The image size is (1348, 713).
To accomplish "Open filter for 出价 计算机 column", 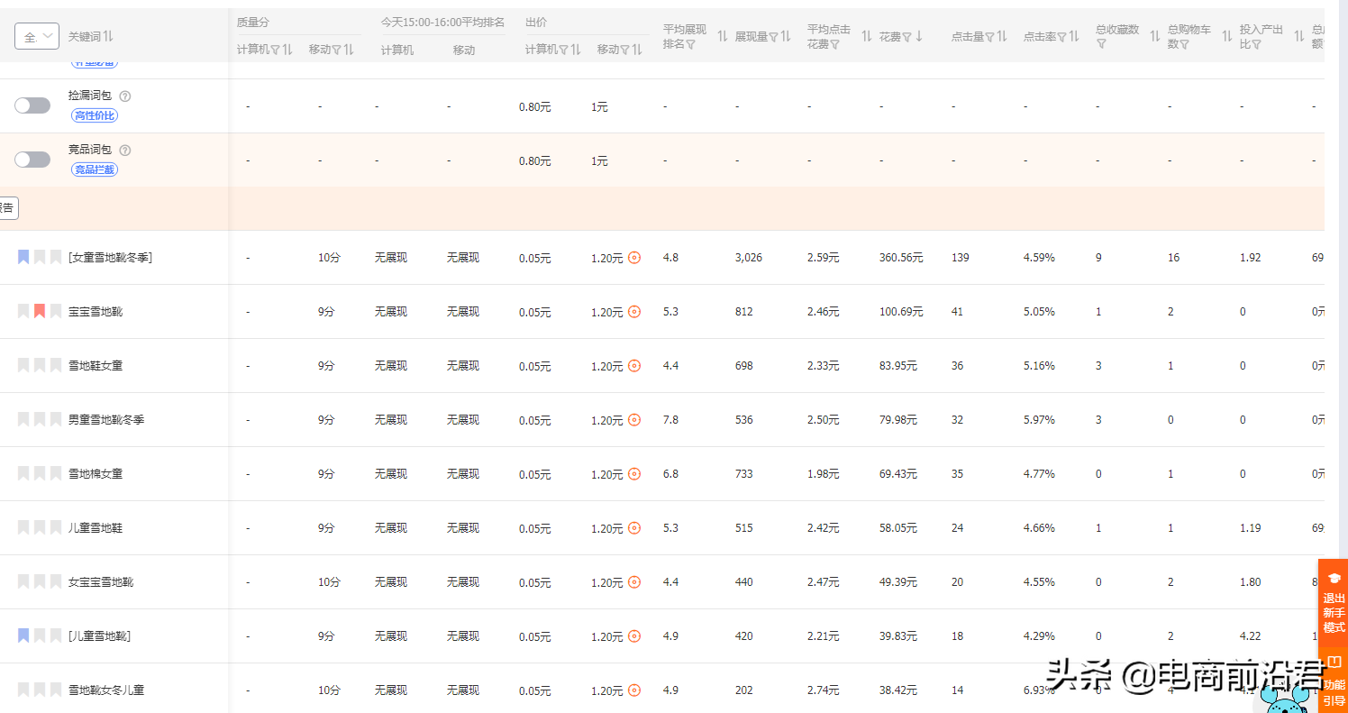I will coord(563,50).
